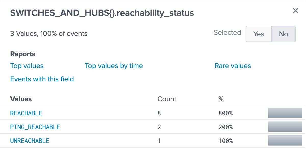This screenshot has height=155, width=306.
Task: Click the UNREACHABLE distribution bar
Action: (x=285, y=140)
